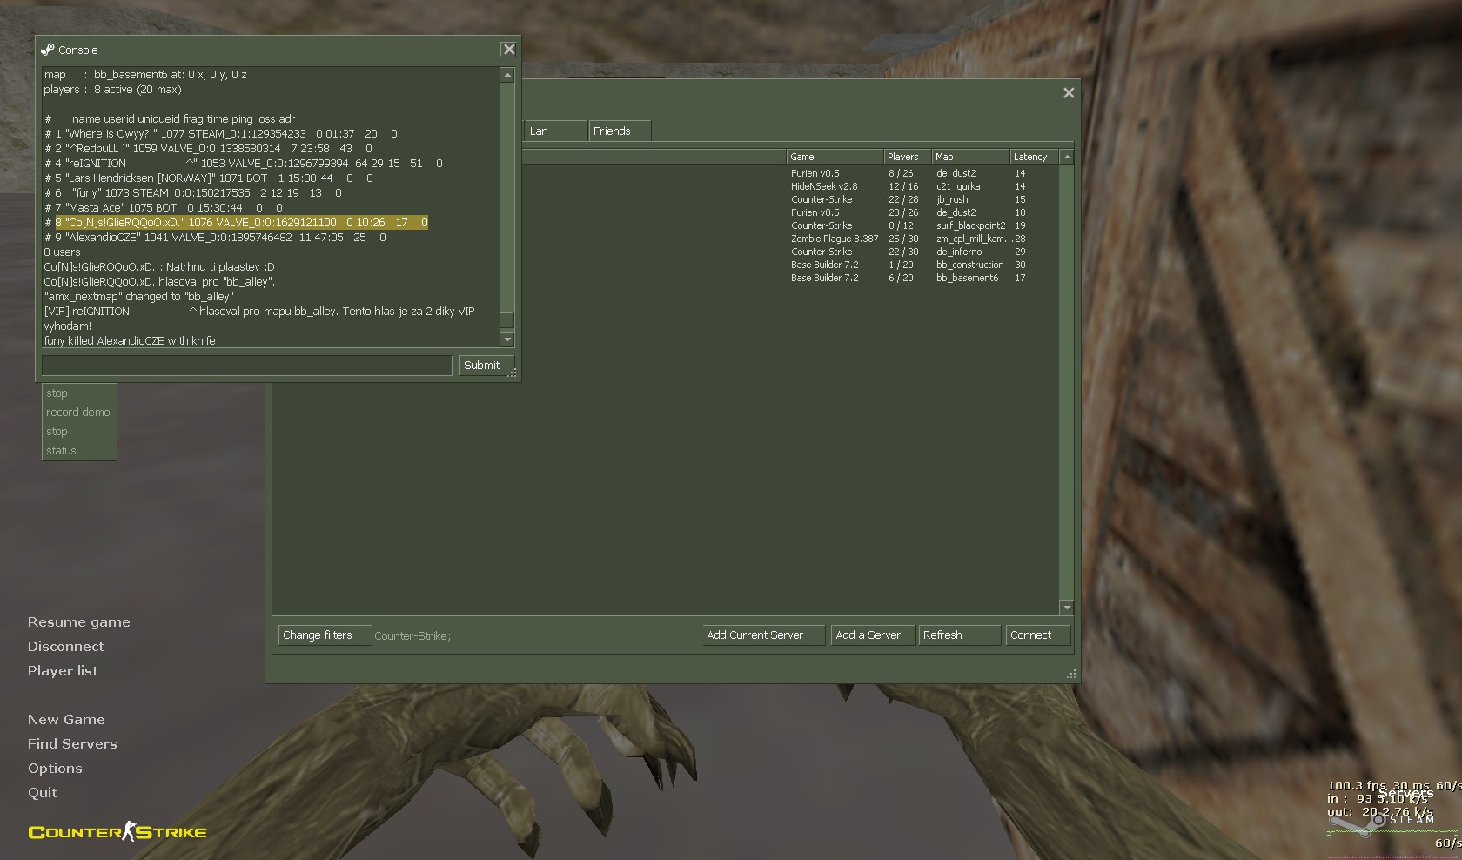Click the amx_nextmap changed console line
This screenshot has height=860, width=1462.
(139, 297)
